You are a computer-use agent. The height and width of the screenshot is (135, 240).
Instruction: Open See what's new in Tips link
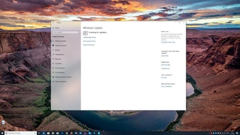168,42
